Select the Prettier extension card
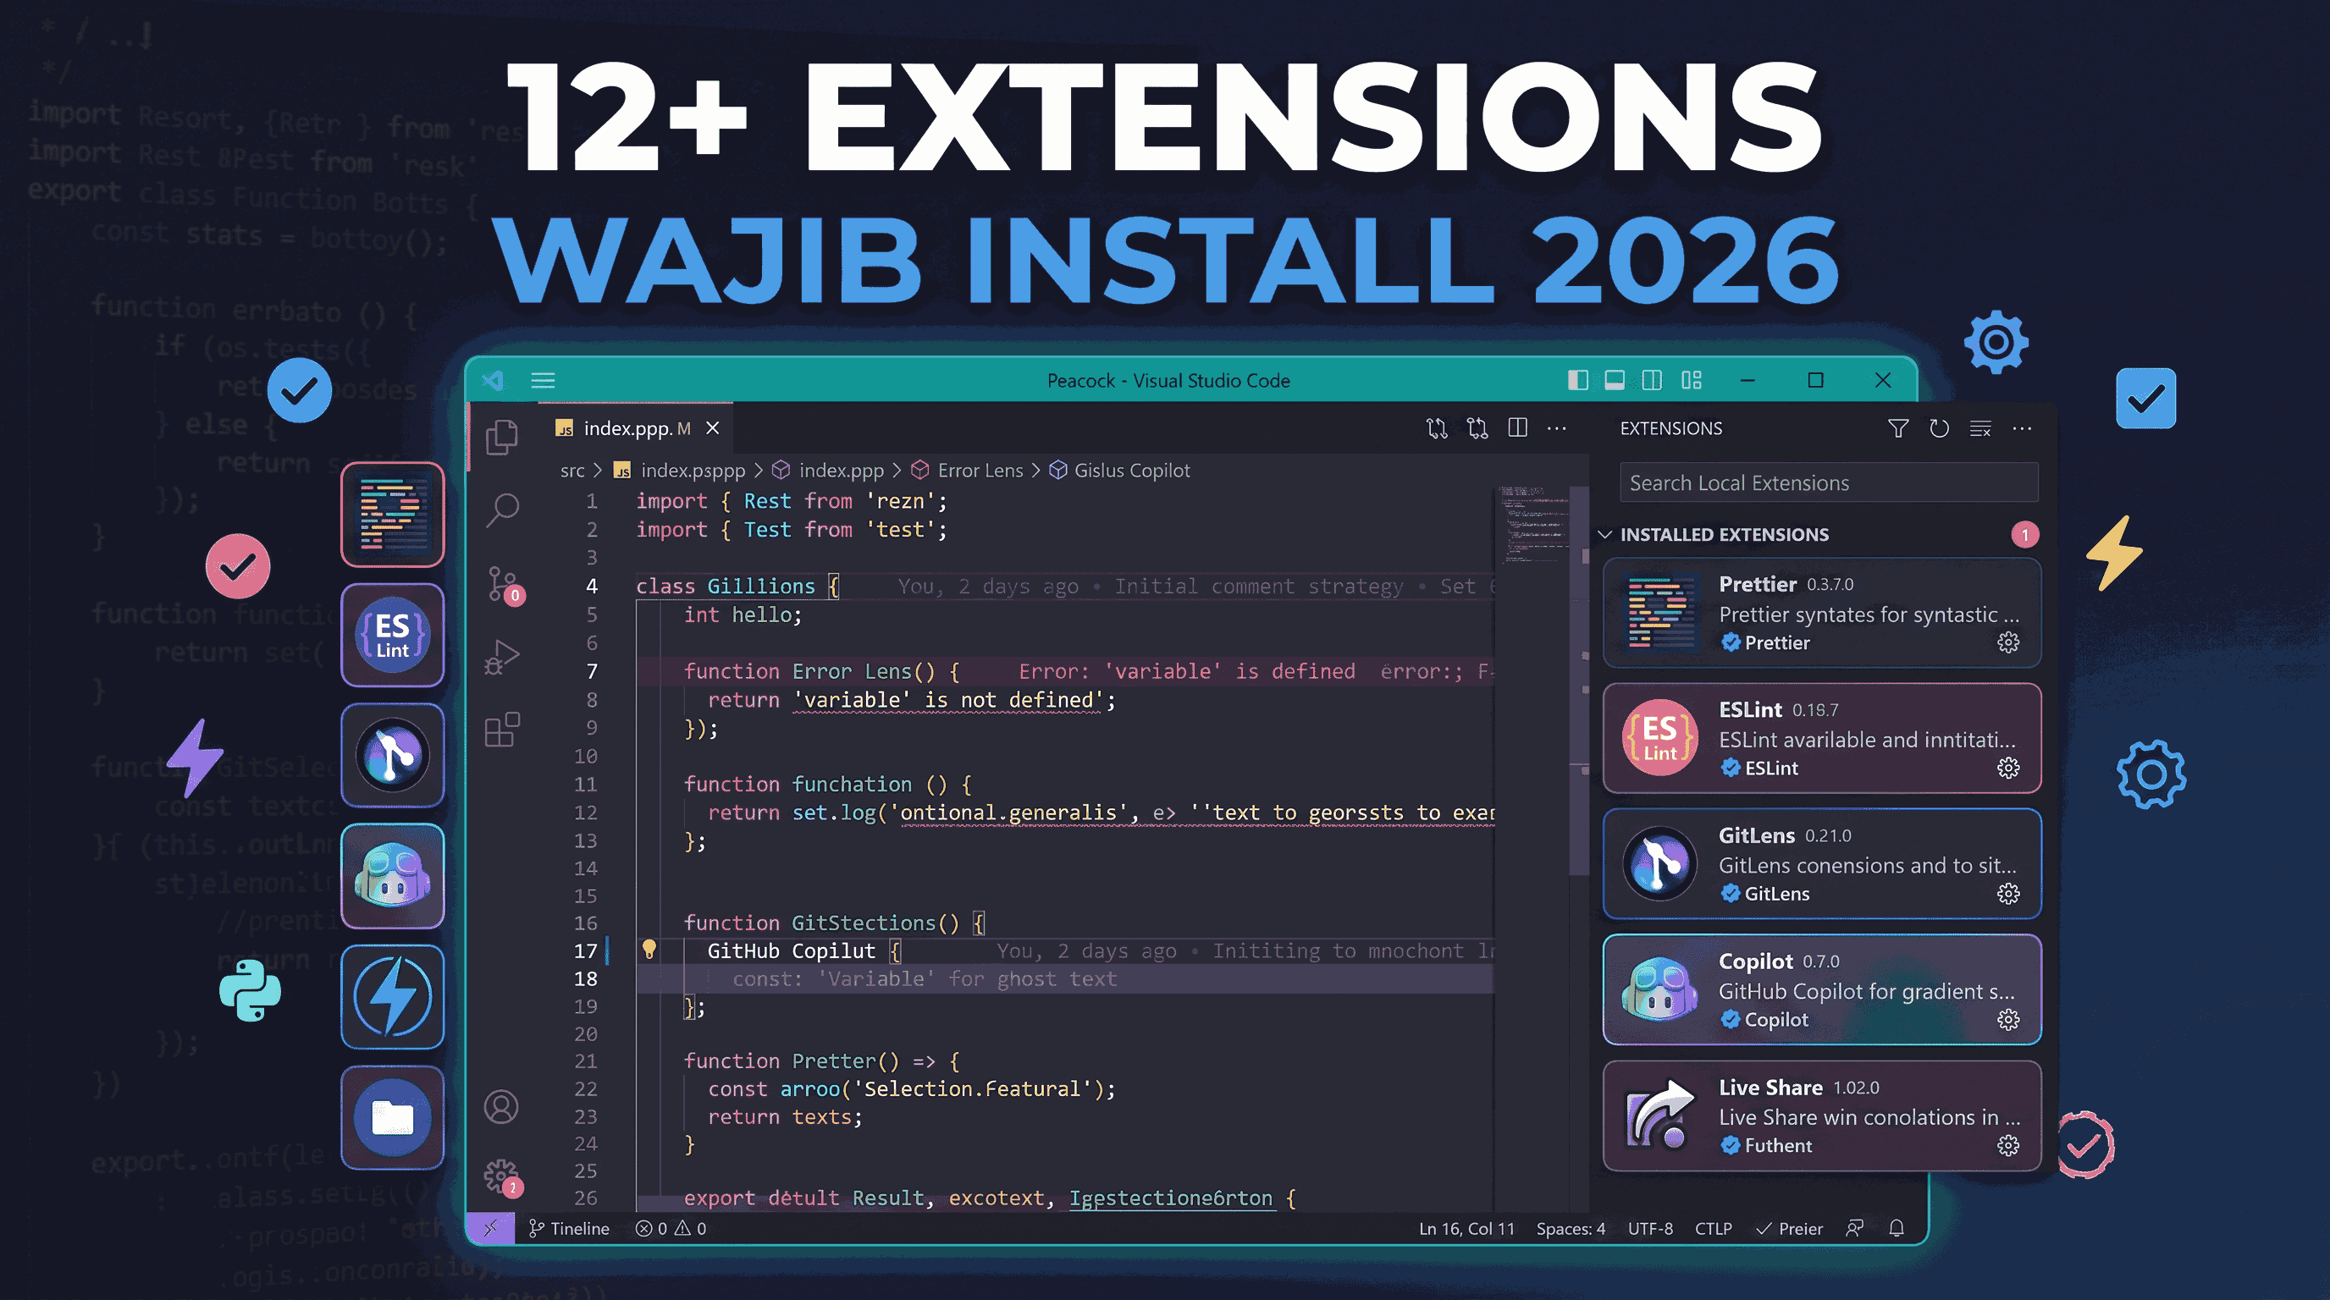The height and width of the screenshot is (1300, 2330). pos(1822,613)
